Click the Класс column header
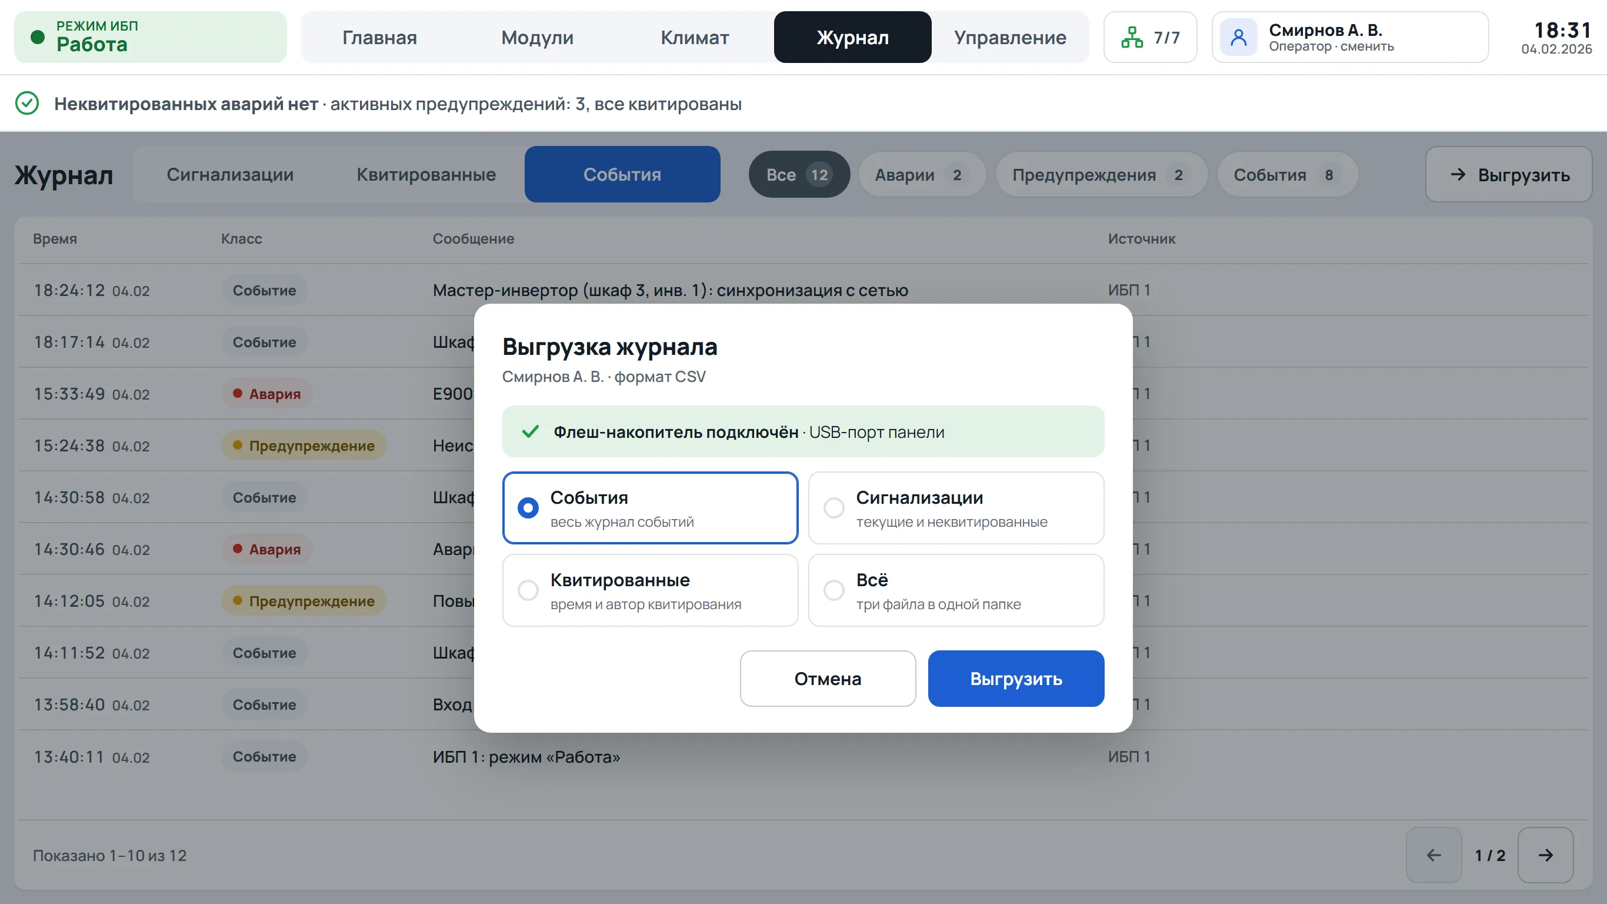 (x=241, y=238)
